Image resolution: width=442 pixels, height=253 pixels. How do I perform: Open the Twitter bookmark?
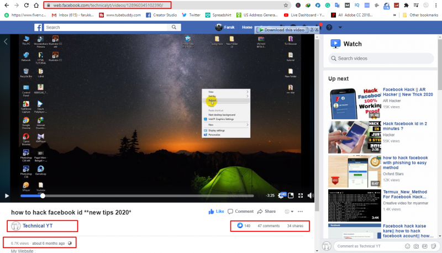click(191, 15)
